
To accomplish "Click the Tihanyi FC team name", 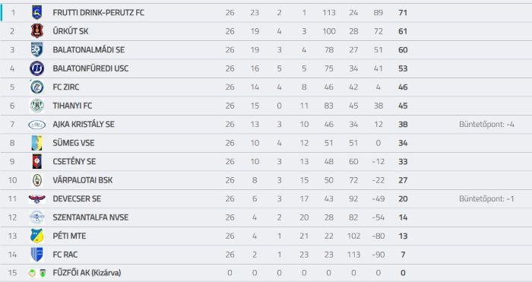I will click(x=72, y=106).
